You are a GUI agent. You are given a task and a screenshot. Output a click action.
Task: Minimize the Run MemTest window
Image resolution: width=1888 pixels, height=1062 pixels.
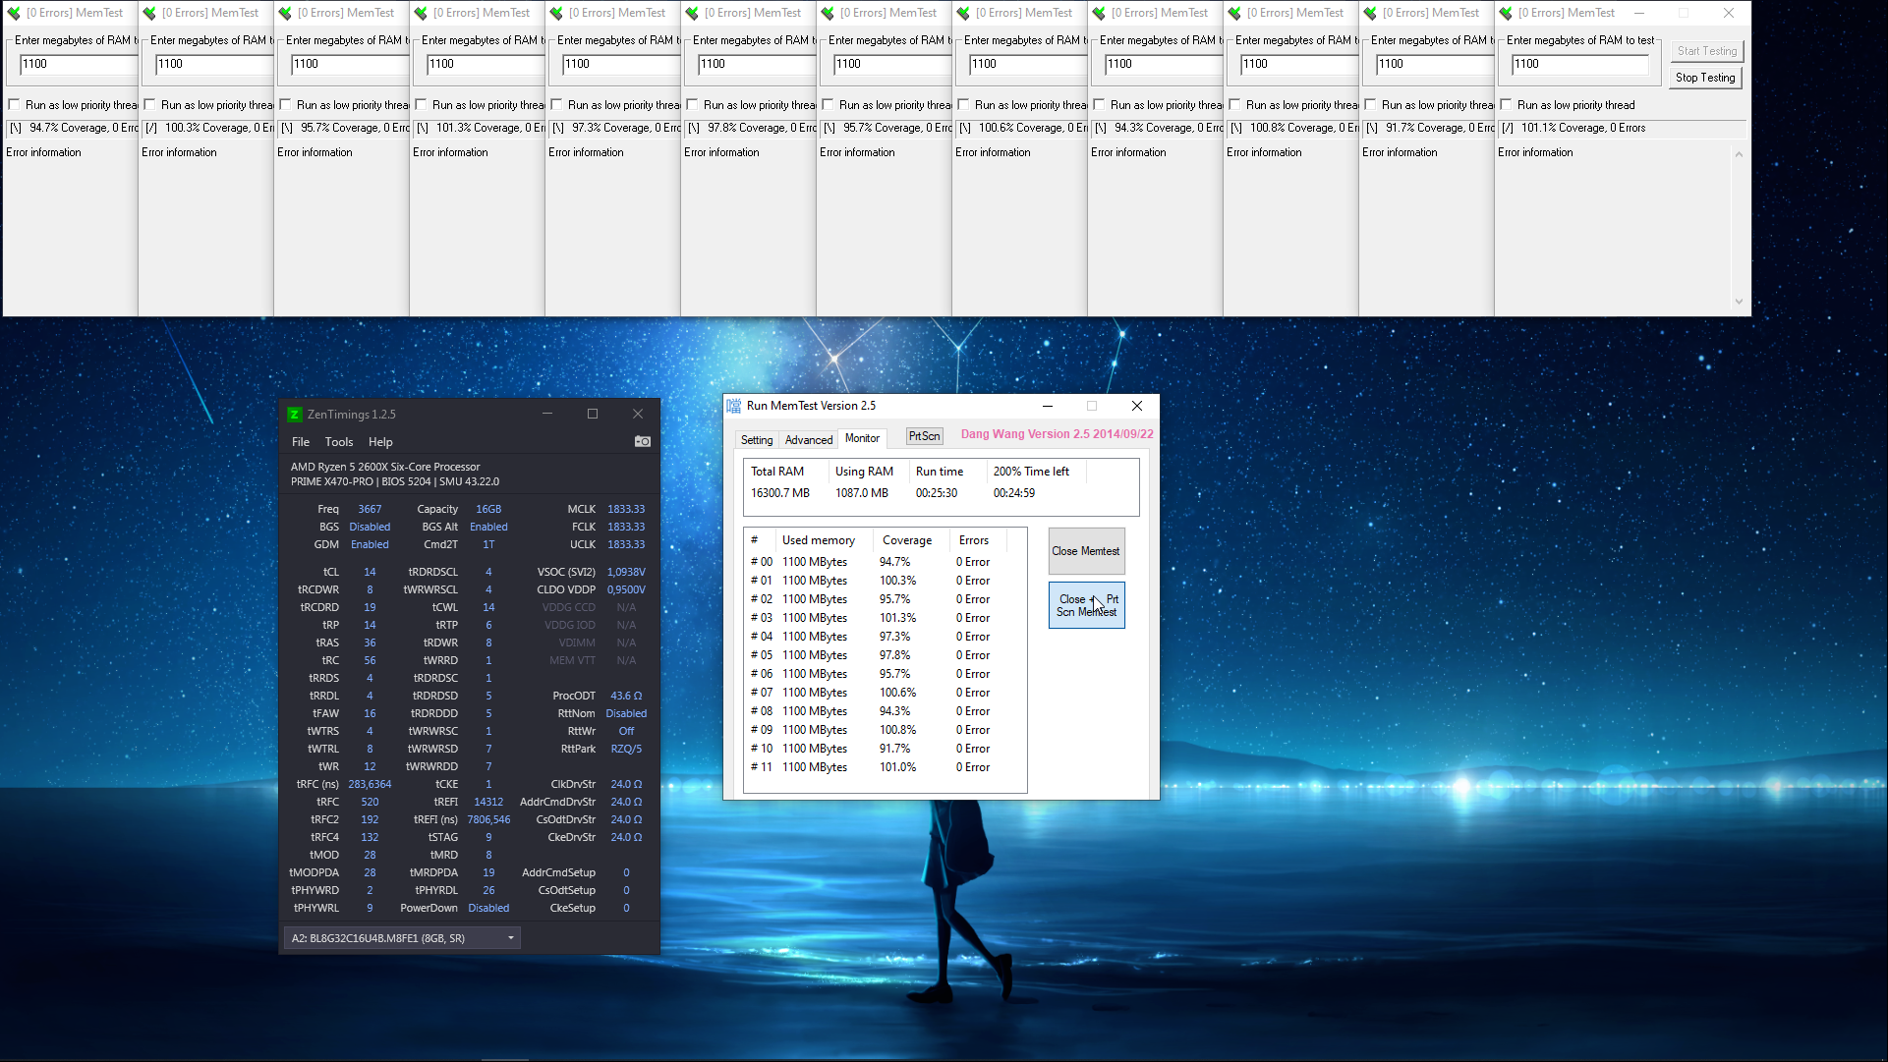[1048, 406]
